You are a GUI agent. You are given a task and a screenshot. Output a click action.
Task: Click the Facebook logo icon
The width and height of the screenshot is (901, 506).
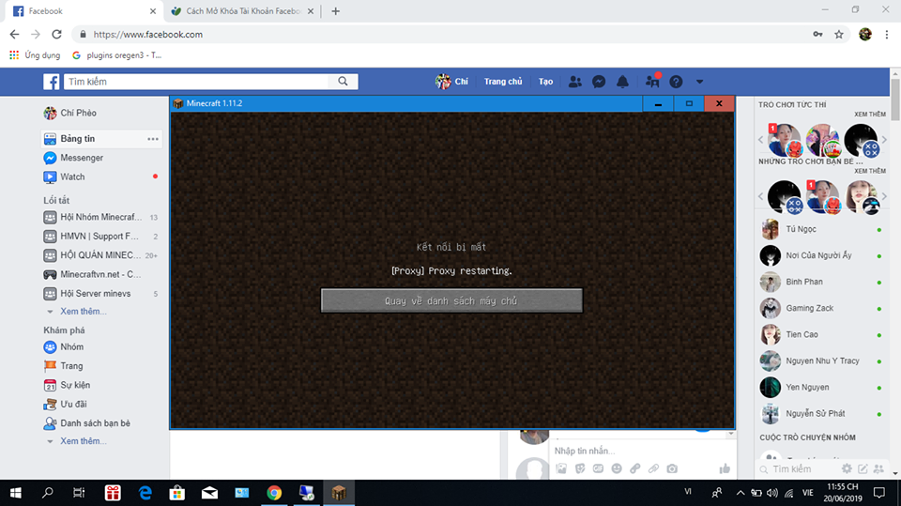coord(51,82)
